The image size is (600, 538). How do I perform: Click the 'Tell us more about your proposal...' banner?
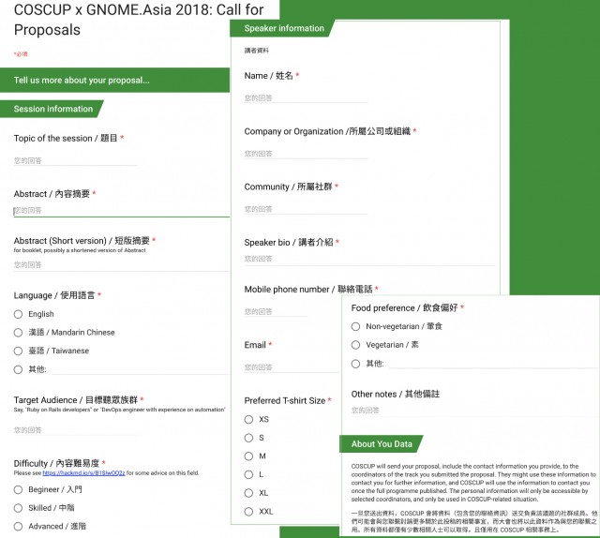pyautogui.click(x=114, y=81)
